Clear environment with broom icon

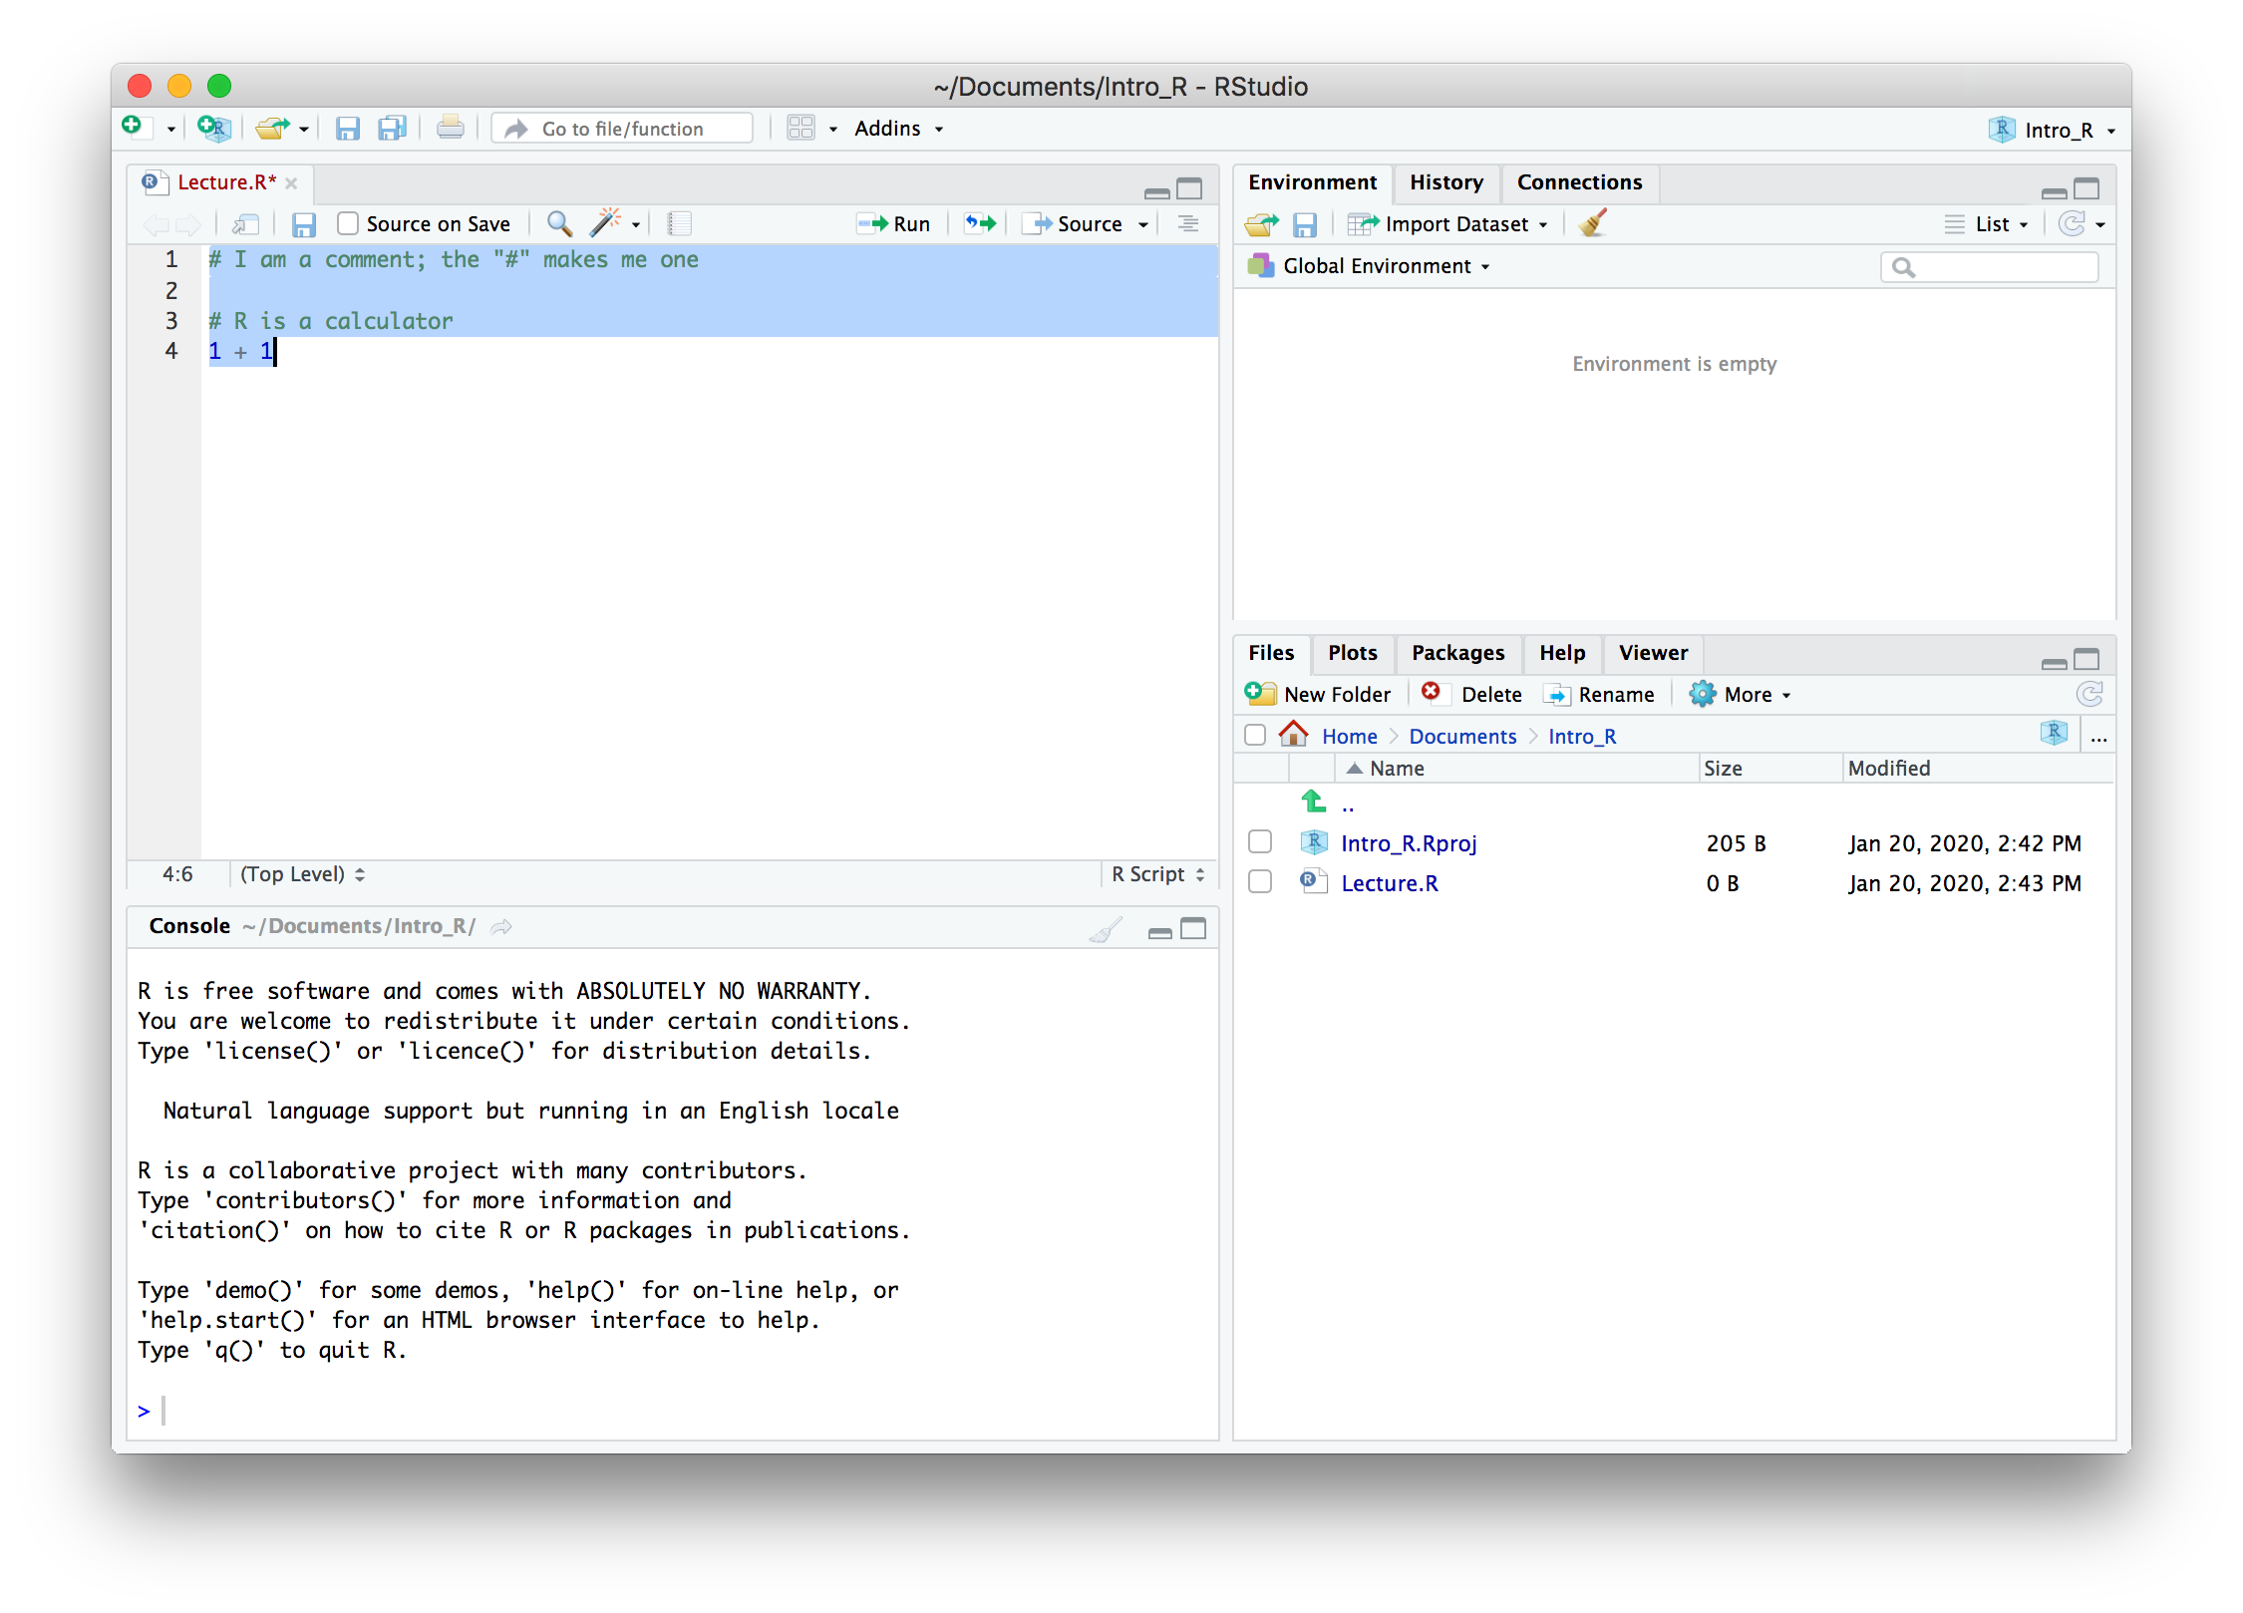1593,223
